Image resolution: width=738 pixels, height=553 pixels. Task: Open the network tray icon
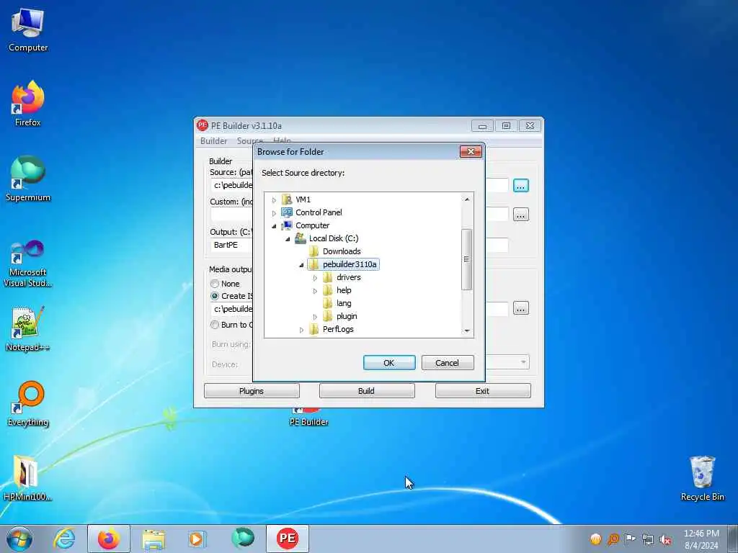tap(648, 539)
